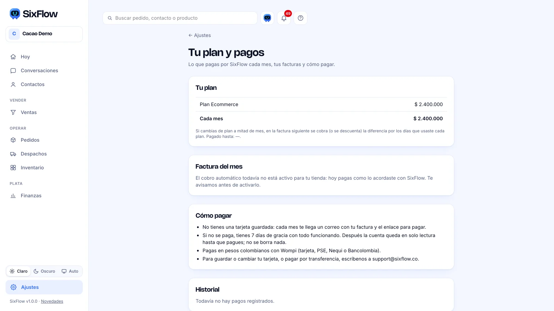Viewport: 554px width, 311px height.
Task: Click the SixFlow v1.0.0 version text
Action: click(24, 301)
